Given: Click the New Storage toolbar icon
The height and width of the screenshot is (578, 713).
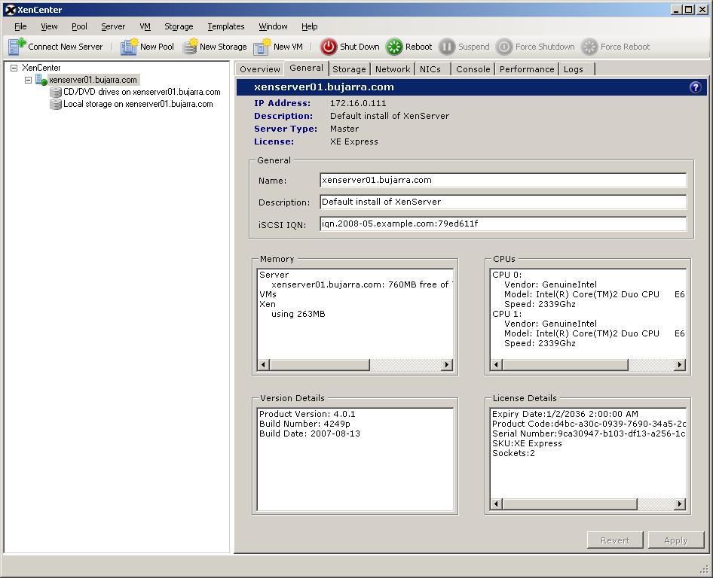Looking at the screenshot, I should pos(190,47).
